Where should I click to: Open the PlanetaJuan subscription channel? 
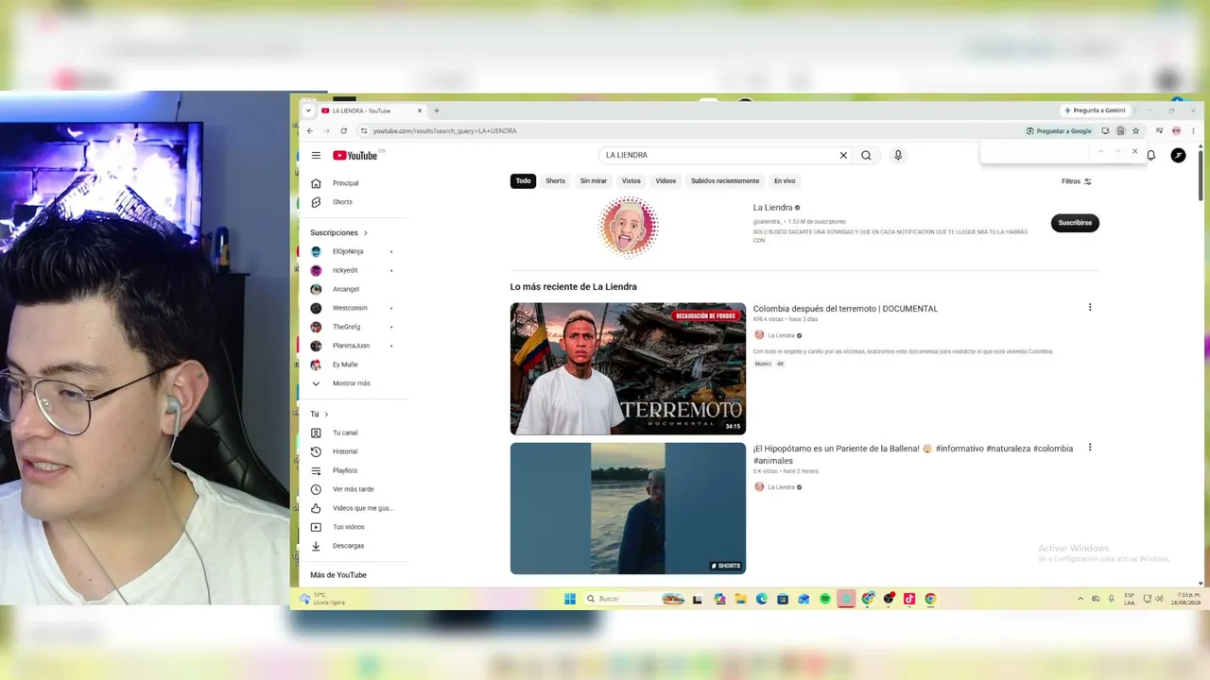coord(352,346)
